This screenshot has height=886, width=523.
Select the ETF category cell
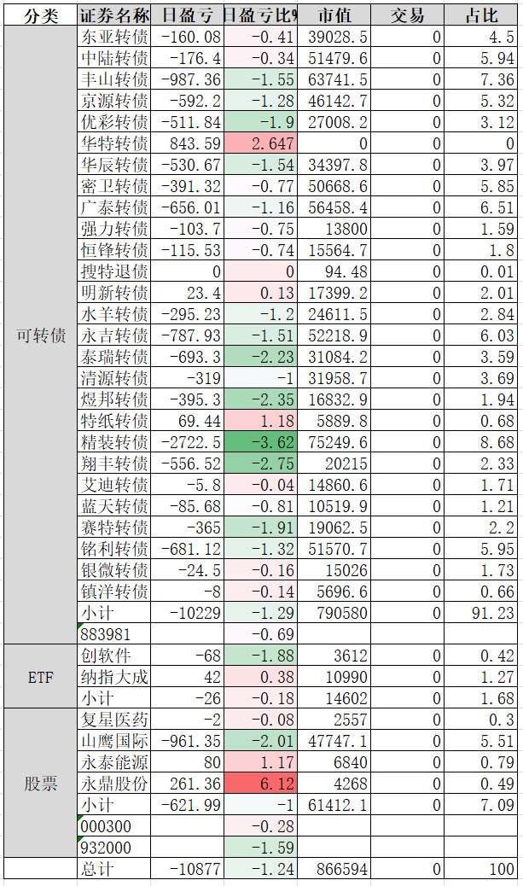pos(40,677)
